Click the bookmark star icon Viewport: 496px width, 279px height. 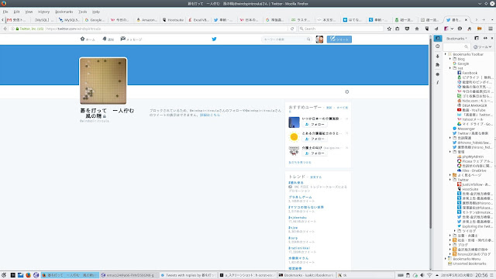[389, 29]
